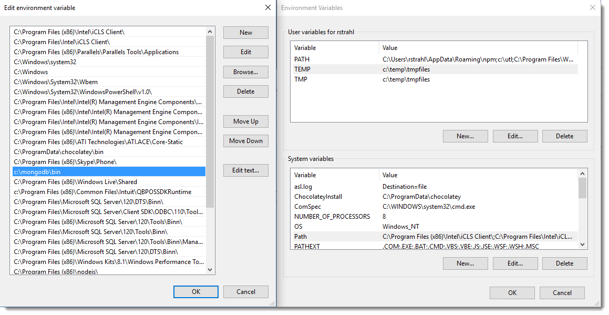Open the path list with Edit text

[x=245, y=170]
